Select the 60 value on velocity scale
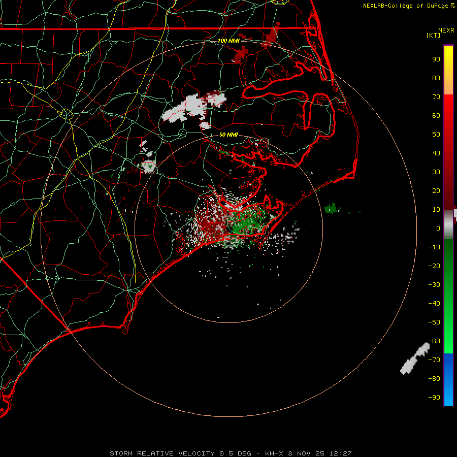The image size is (457, 457). pyautogui.click(x=436, y=116)
